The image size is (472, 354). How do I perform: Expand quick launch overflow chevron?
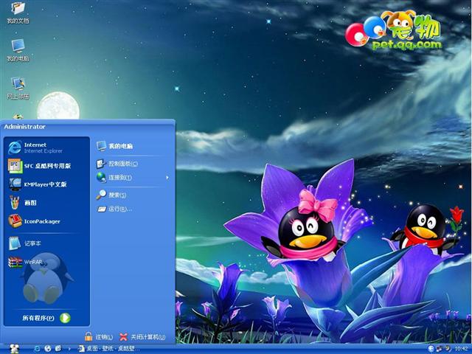pos(69,349)
